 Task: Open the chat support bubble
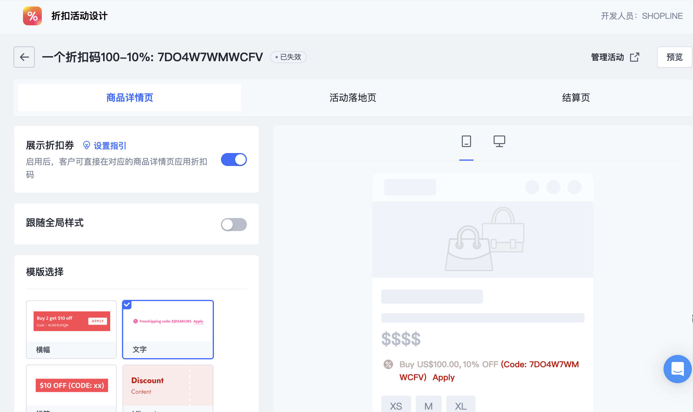click(x=677, y=369)
